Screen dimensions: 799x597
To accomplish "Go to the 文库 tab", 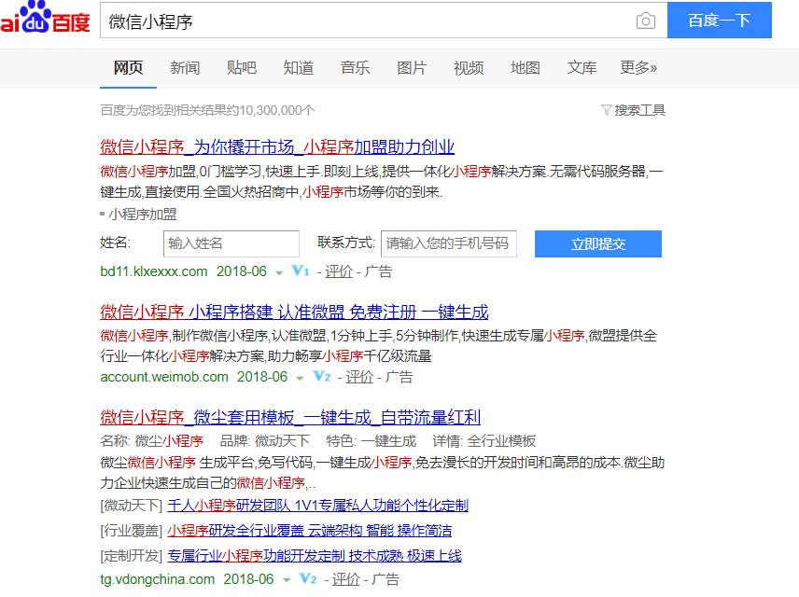I will tap(582, 67).
